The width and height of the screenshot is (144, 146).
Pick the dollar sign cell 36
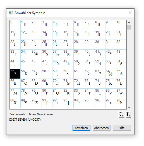(x=47, y=54)
